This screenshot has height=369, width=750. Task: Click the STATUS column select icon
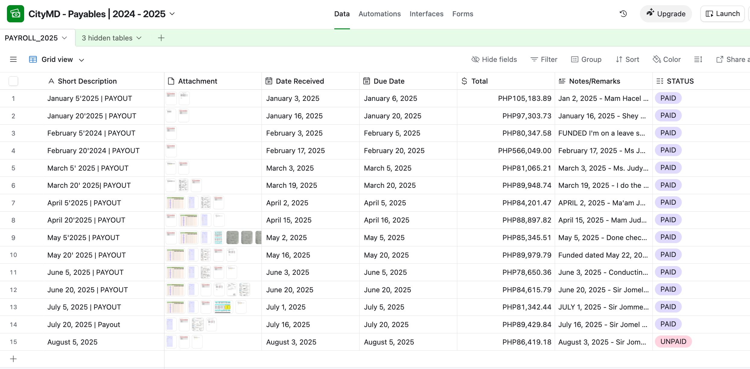660,81
